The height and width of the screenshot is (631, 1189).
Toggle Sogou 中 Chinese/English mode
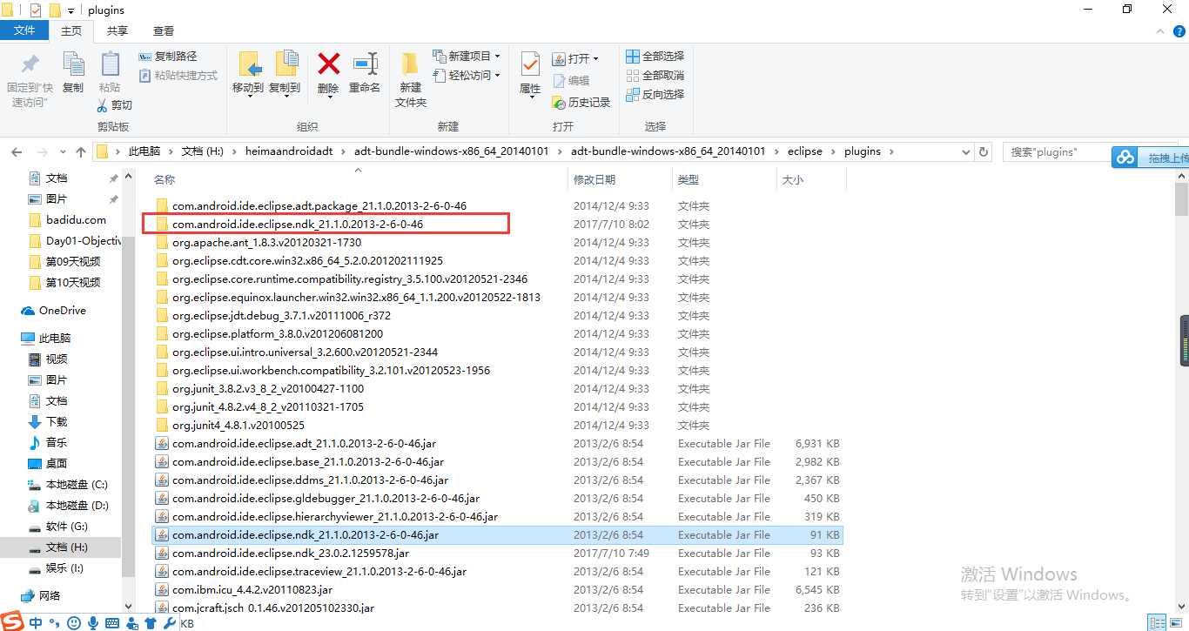(x=36, y=623)
